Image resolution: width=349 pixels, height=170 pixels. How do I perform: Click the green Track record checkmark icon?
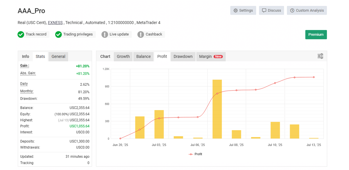pyautogui.click(x=21, y=34)
